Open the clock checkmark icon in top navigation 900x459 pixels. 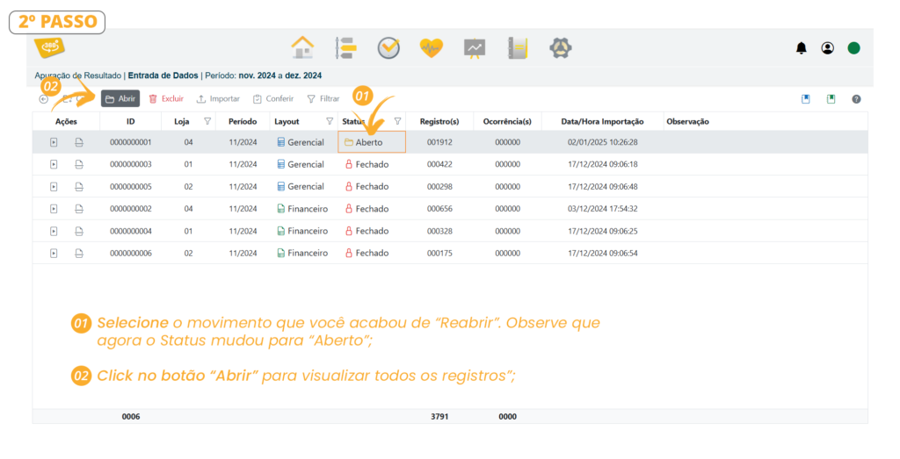388,48
